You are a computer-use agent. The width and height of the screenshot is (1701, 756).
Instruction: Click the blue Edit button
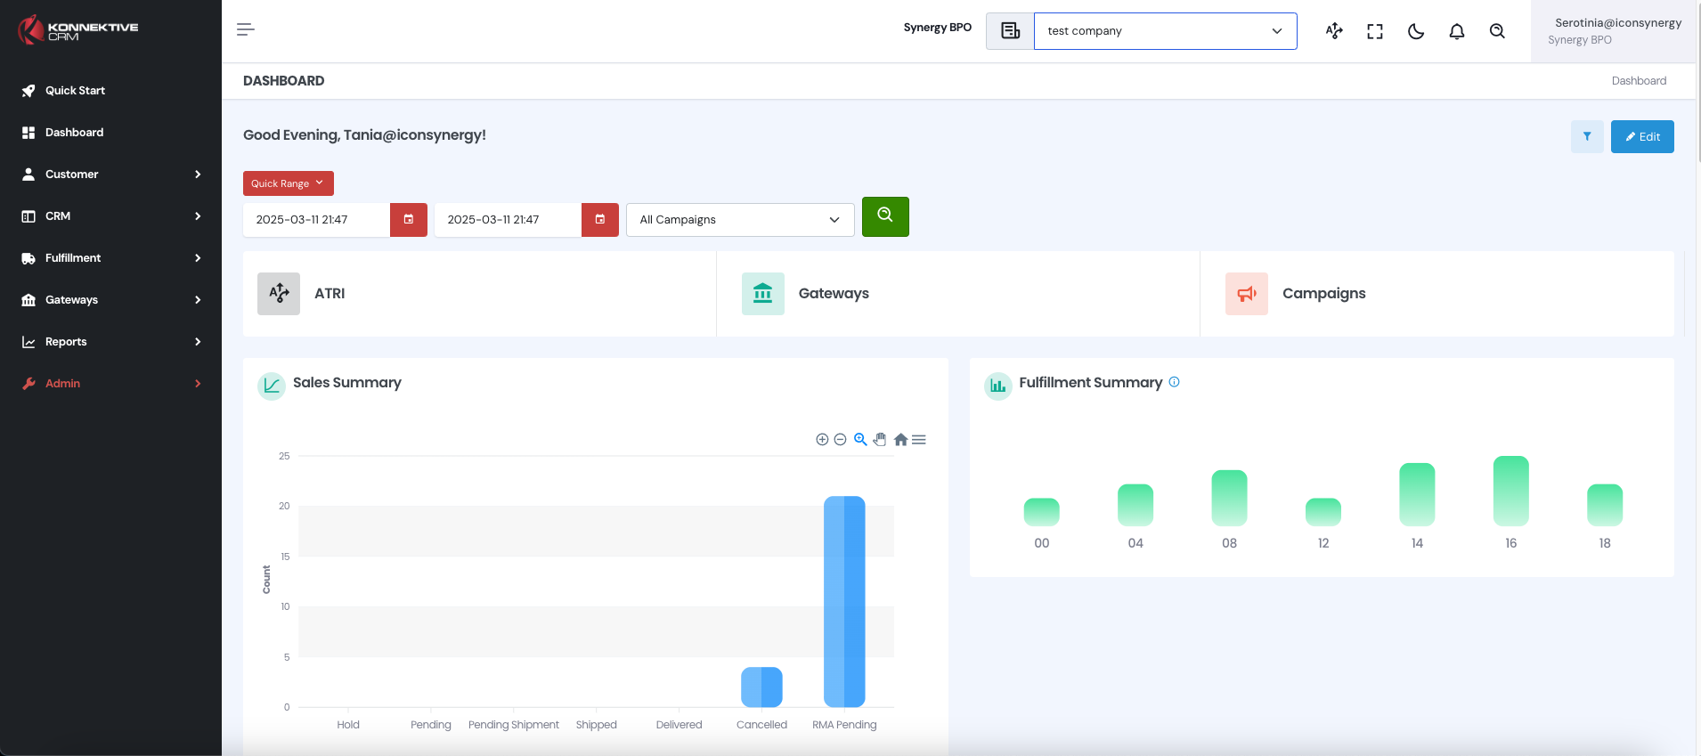[1641, 137]
